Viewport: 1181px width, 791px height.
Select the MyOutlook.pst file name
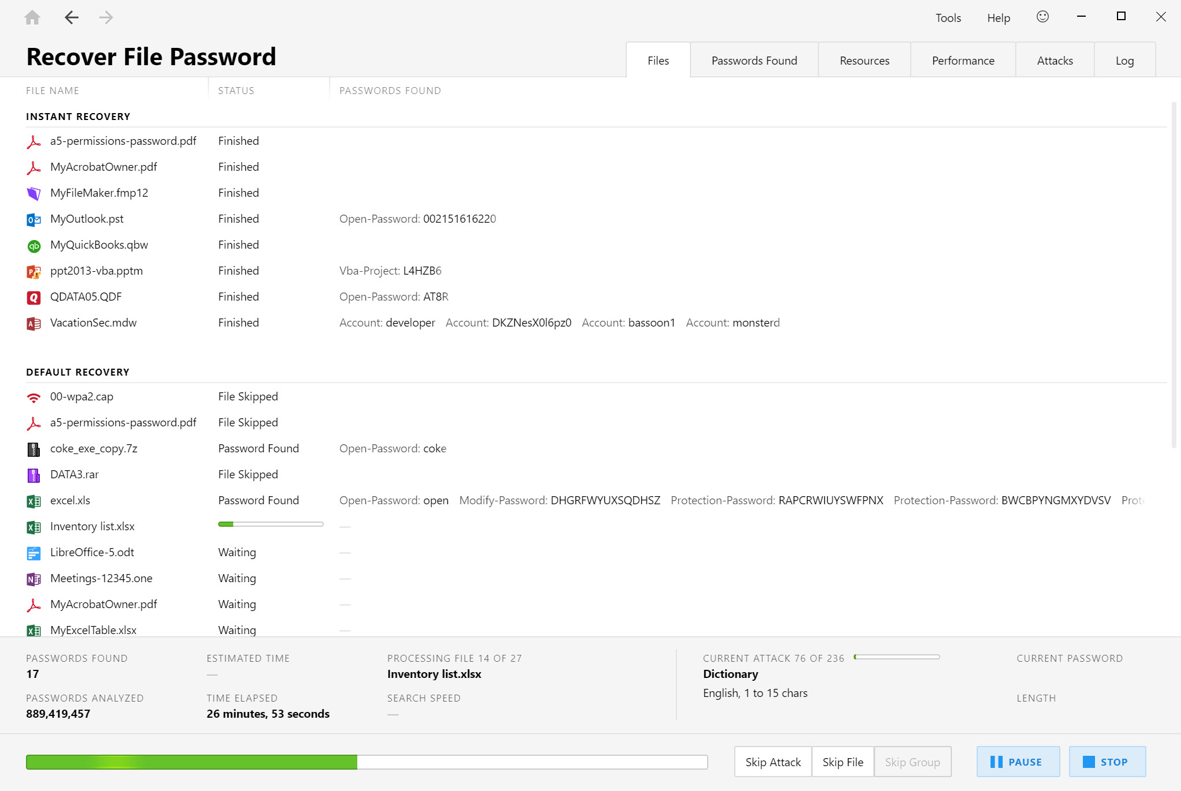pyautogui.click(x=87, y=219)
